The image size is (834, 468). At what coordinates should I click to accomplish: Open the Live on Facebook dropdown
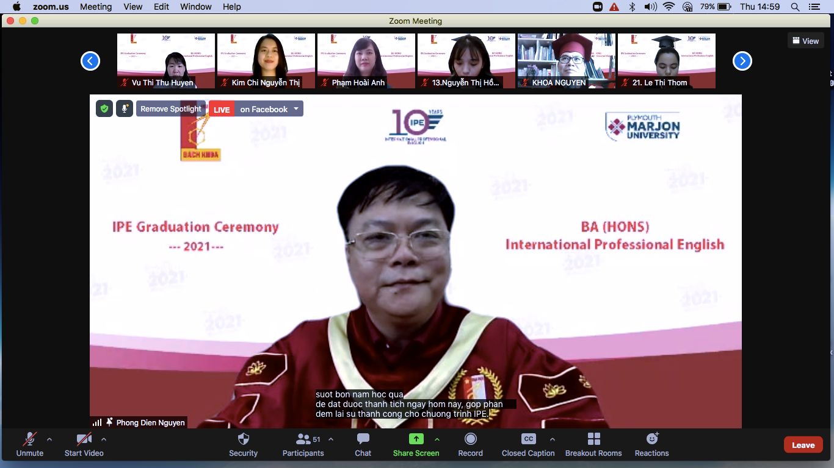coord(296,109)
